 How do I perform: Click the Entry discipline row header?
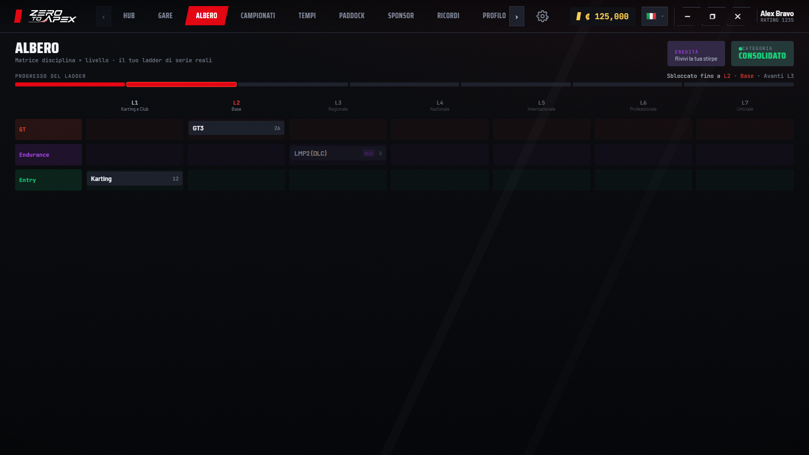click(49, 180)
